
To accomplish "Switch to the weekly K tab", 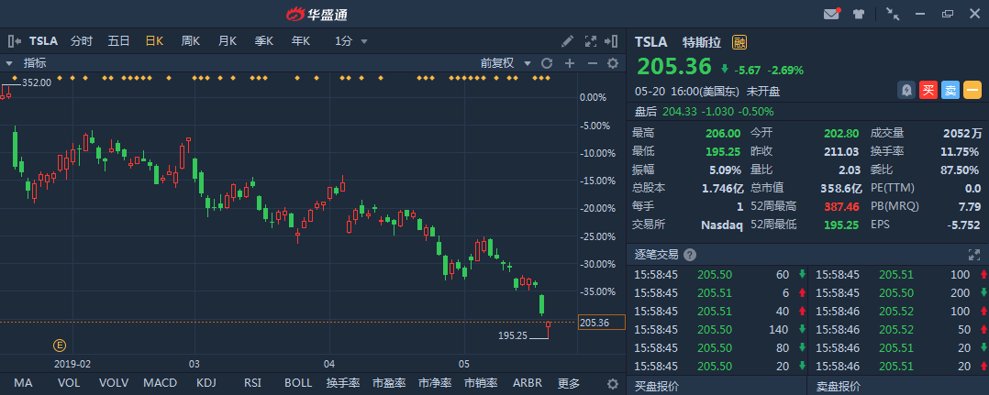I will tap(191, 41).
